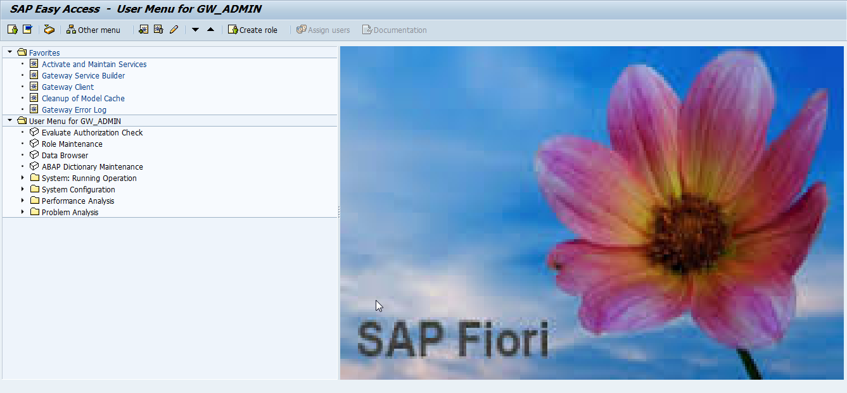Click the Add to favorites icon
The width and height of the screenshot is (847, 393).
[x=144, y=30]
